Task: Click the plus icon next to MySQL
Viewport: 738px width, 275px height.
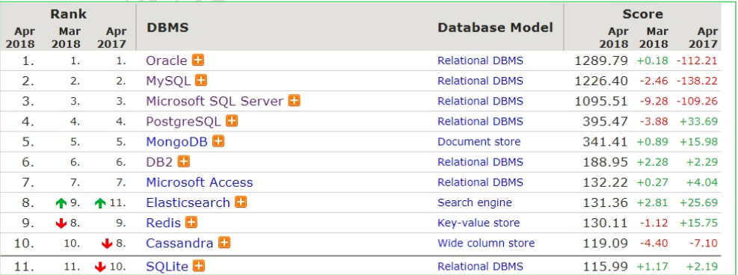Action: [x=201, y=81]
